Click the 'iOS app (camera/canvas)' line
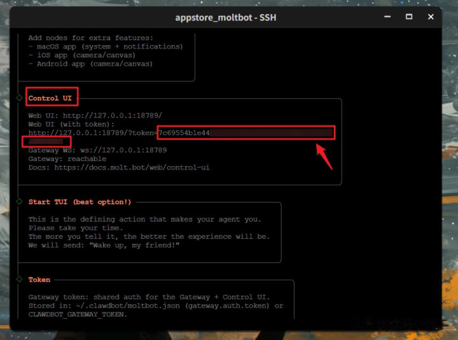This screenshot has width=458, height=340. point(82,55)
